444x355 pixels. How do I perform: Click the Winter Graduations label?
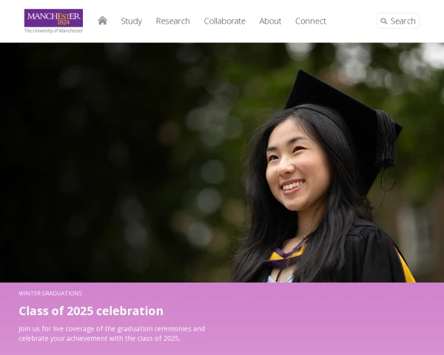[x=50, y=294]
